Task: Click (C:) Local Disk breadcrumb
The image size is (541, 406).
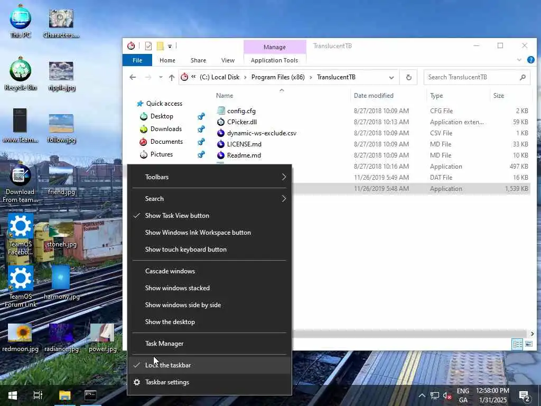Action: coord(219,77)
